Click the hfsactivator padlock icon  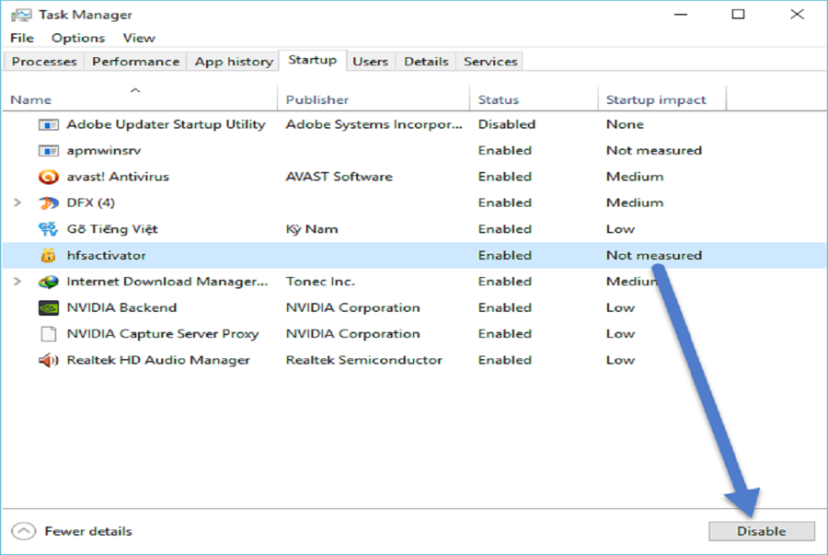coord(48,256)
